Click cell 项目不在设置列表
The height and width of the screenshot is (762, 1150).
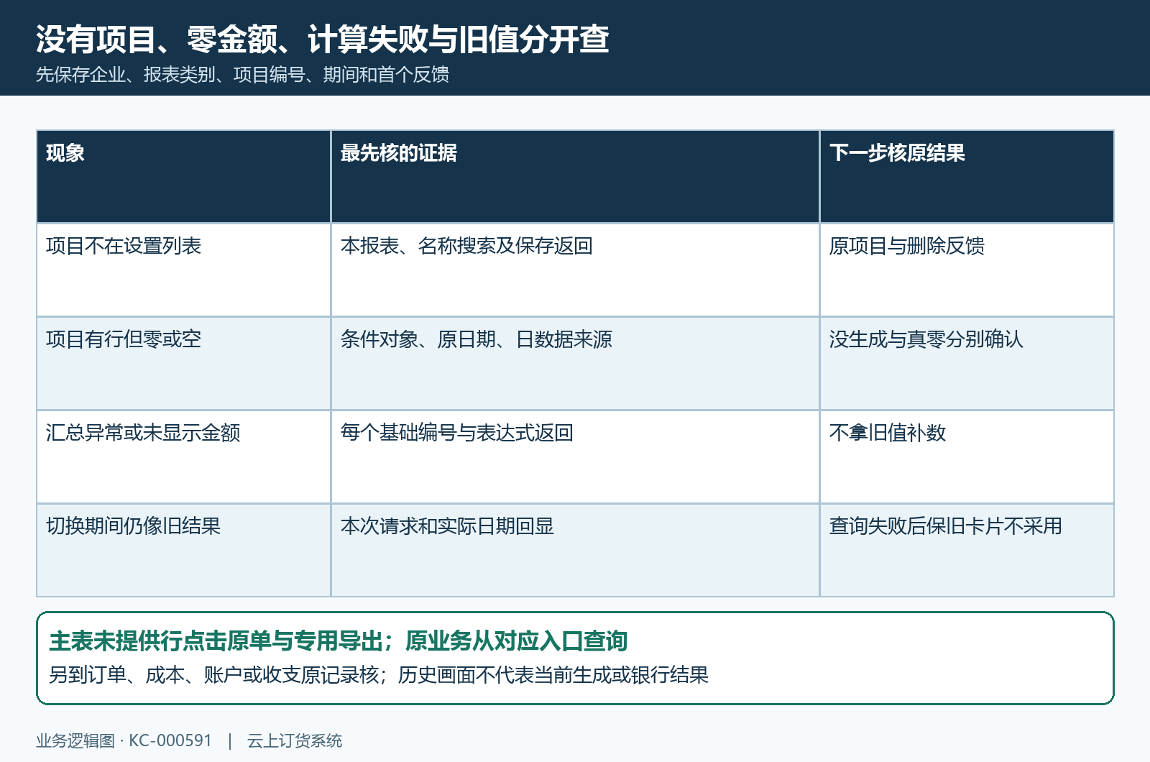(183, 270)
